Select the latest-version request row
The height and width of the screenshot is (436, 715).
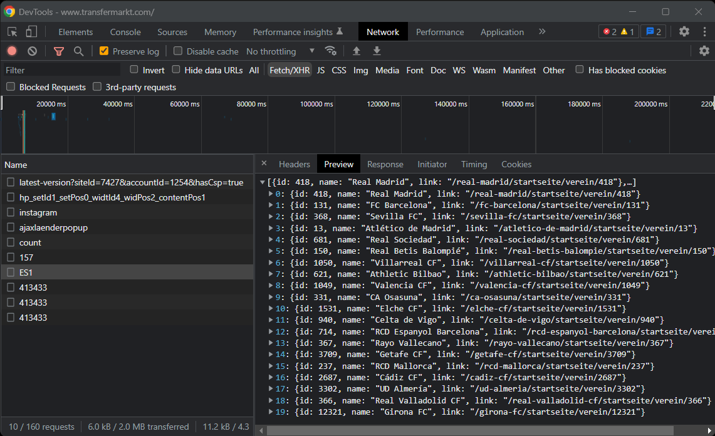click(127, 182)
